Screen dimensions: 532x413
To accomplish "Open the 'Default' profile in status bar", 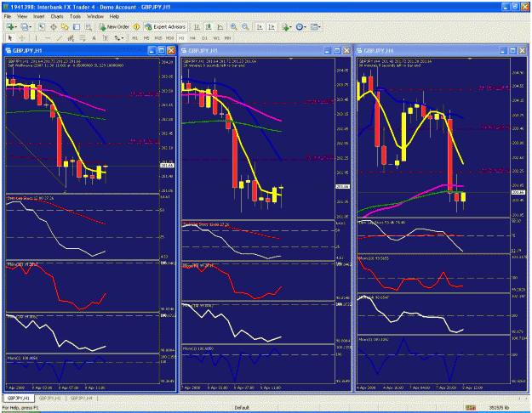I will coord(242,408).
